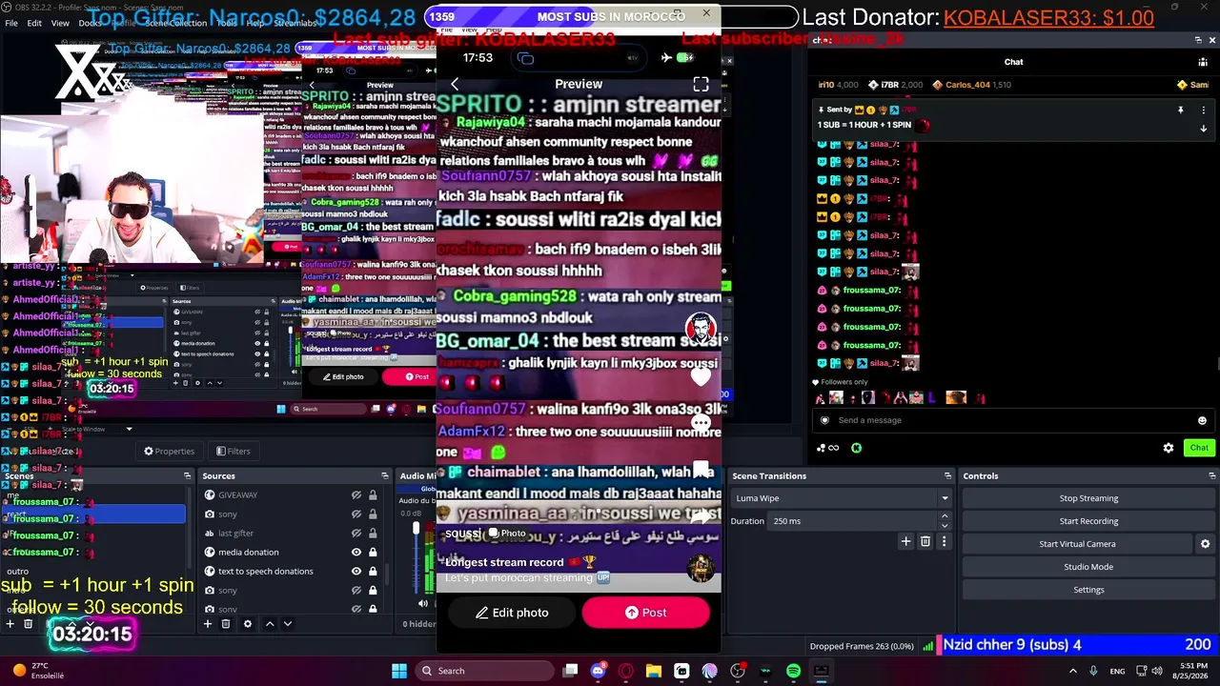Image resolution: width=1220 pixels, height=686 pixels.
Task: Float the Controls dock panel
Action: (x=1212, y=475)
